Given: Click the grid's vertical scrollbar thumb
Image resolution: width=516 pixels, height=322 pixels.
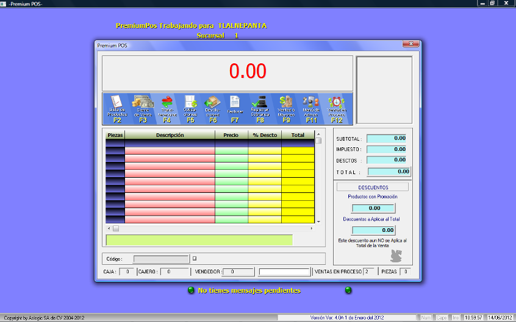Looking at the screenshot, I should [x=318, y=141].
